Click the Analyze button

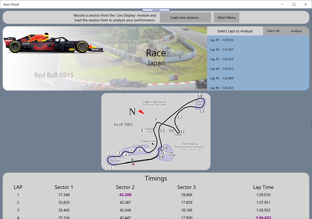click(296, 31)
